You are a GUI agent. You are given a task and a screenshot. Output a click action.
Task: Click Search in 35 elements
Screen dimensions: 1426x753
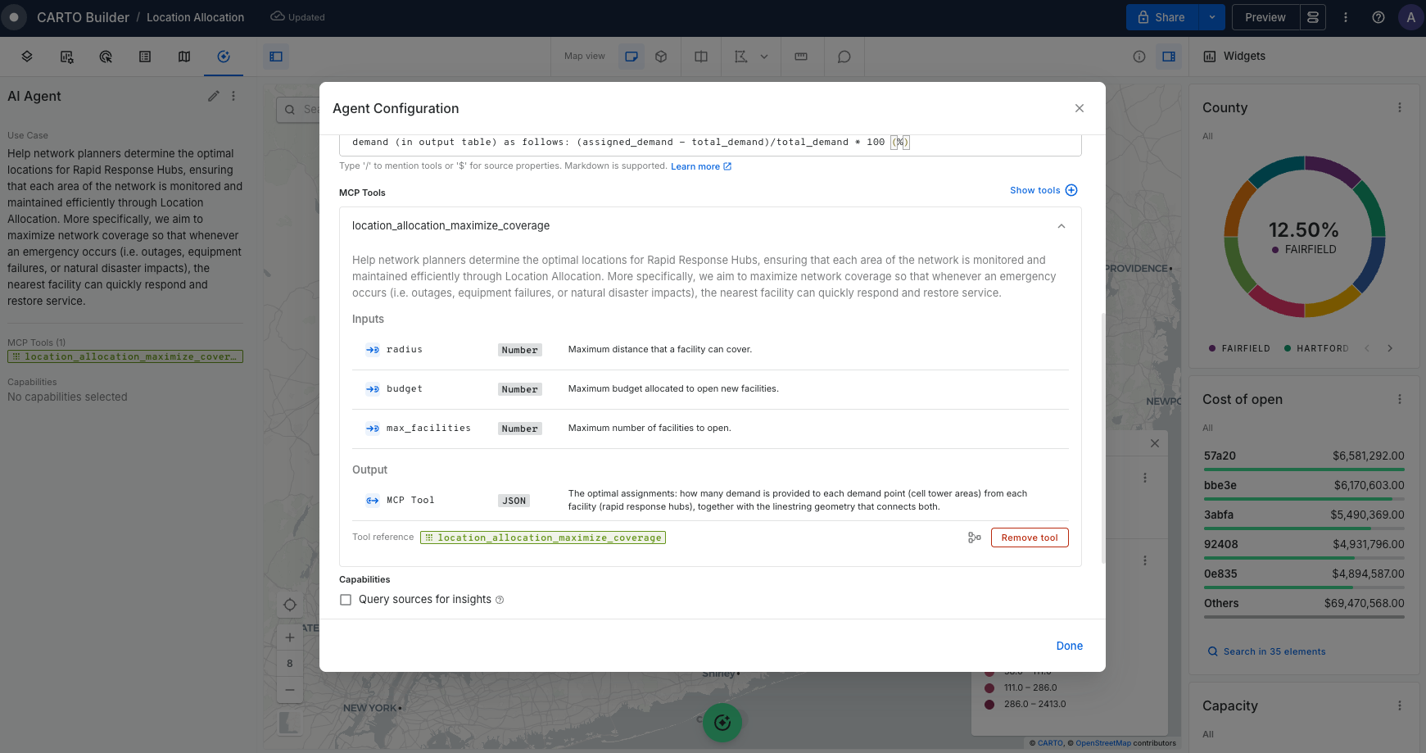click(x=1274, y=651)
